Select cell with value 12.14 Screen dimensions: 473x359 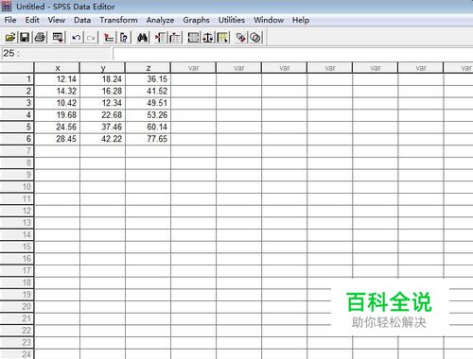pos(57,79)
